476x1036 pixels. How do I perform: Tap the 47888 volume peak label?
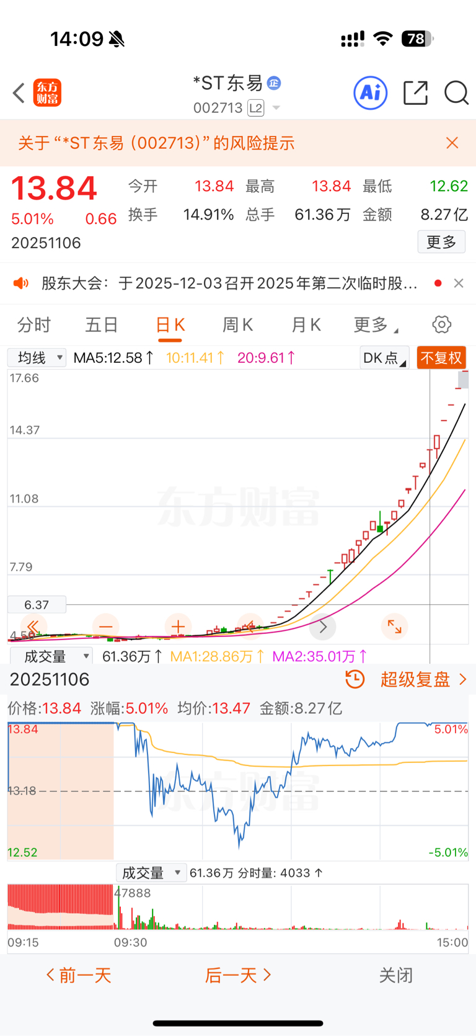tap(133, 893)
